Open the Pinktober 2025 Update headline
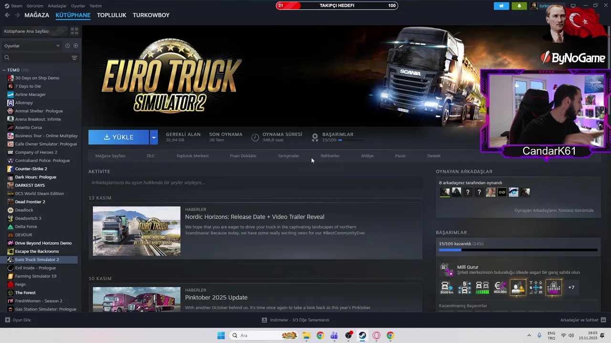Viewport: 611px width, 343px height. pyautogui.click(x=216, y=298)
